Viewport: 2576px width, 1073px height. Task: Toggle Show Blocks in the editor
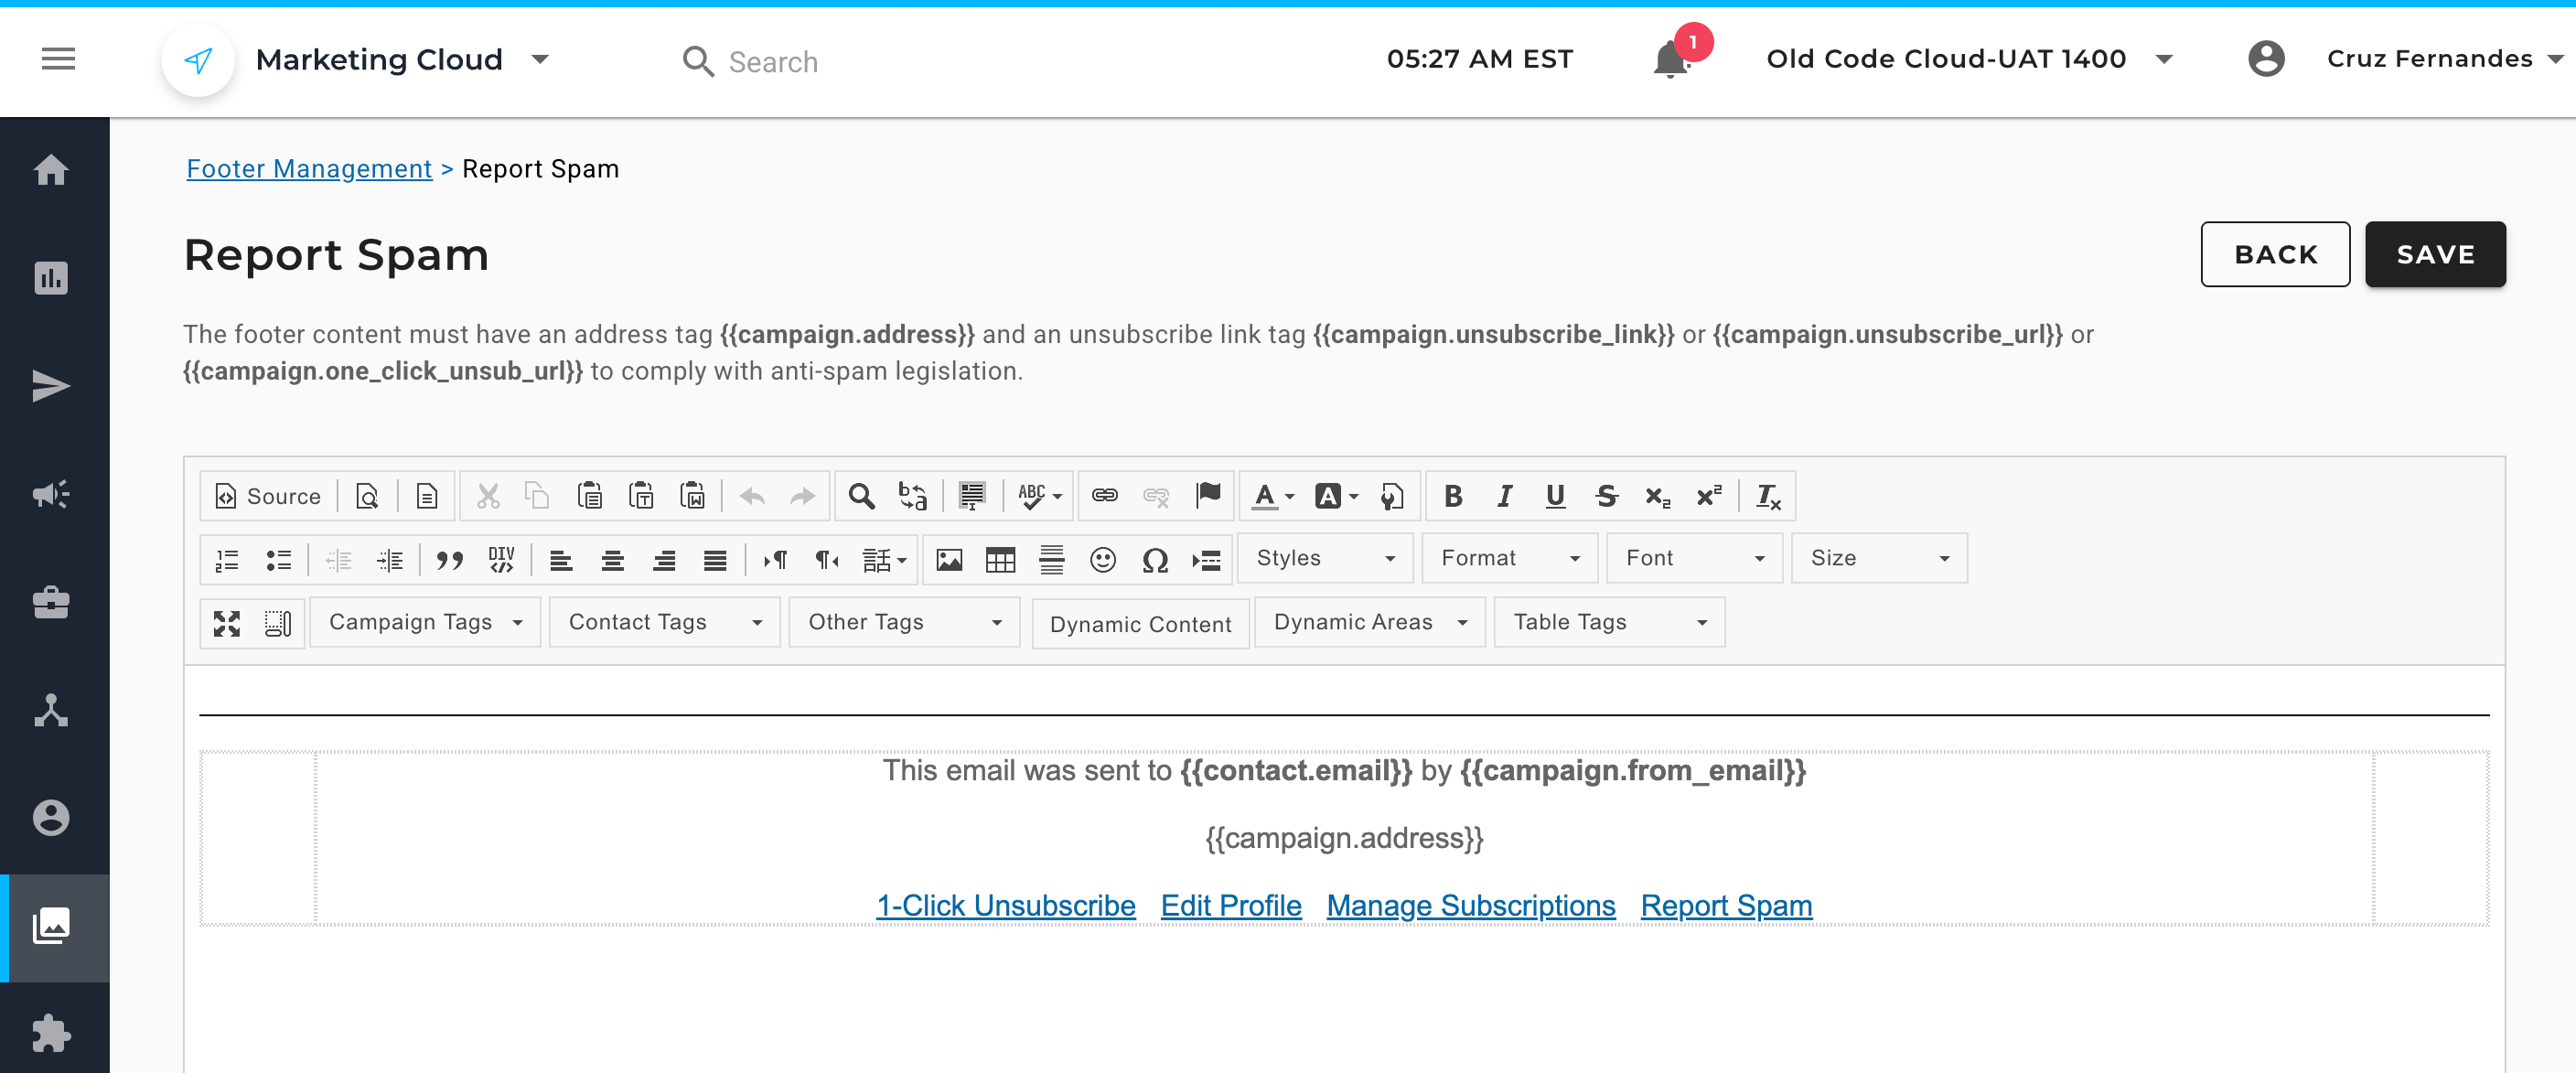click(x=276, y=622)
